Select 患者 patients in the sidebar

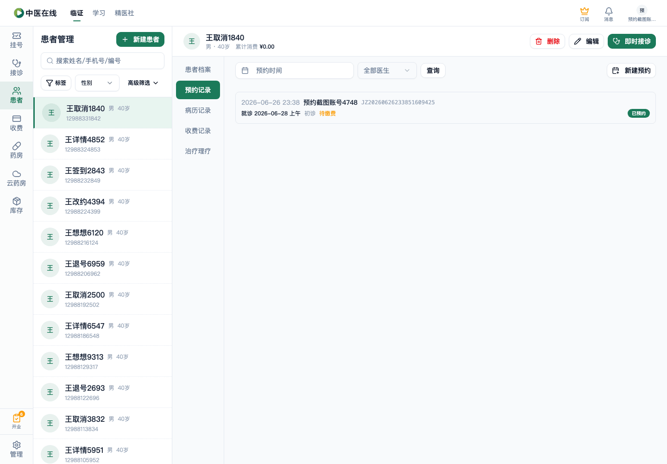16,95
